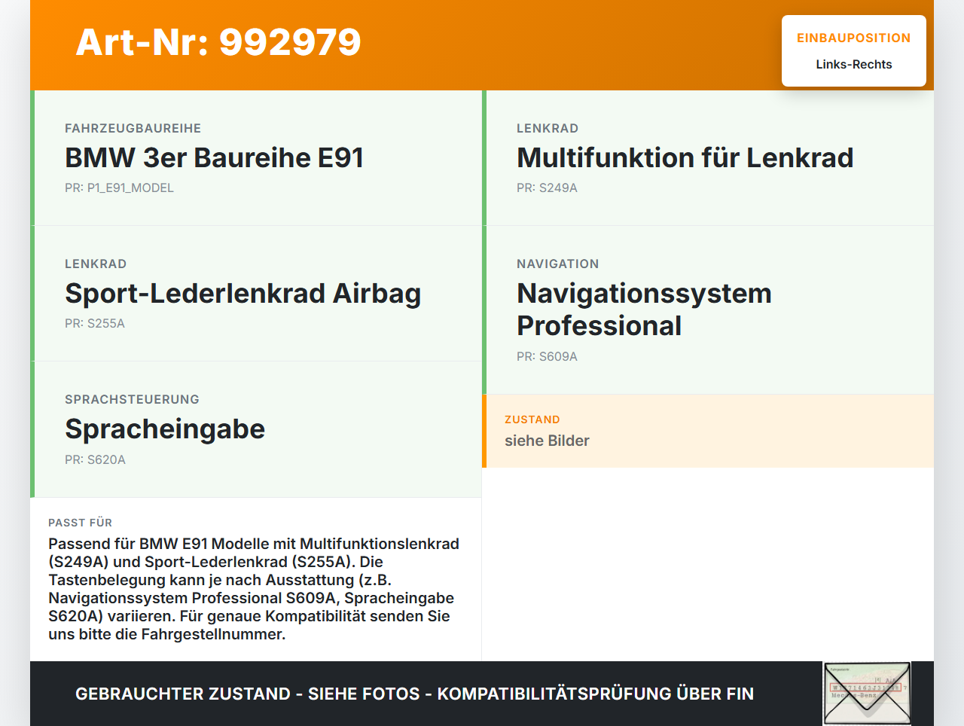Click the Gebrauchter Zustand banner at bottom
The height and width of the screenshot is (726, 964).
414,694
